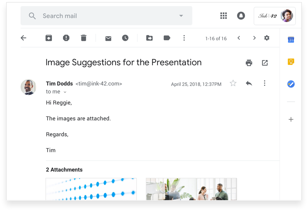This screenshot has width=308, height=211.
Task: Delete the email with trash icon
Action: [x=83, y=38]
